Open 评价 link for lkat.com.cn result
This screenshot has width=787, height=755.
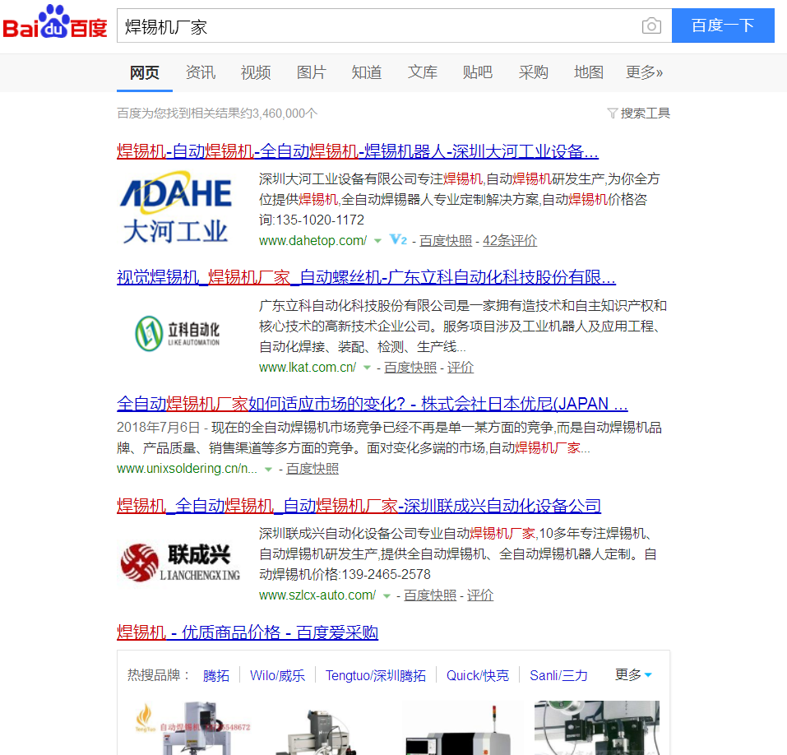[461, 368]
